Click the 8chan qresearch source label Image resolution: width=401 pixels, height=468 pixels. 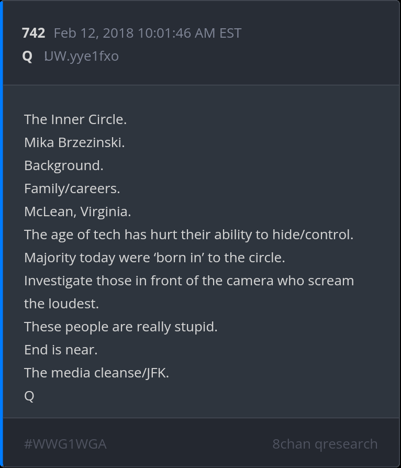pyautogui.click(x=325, y=444)
